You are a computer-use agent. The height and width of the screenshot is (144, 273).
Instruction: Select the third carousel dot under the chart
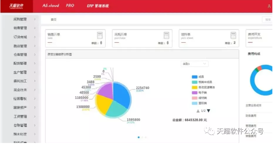pyautogui.click(x=146, y=138)
